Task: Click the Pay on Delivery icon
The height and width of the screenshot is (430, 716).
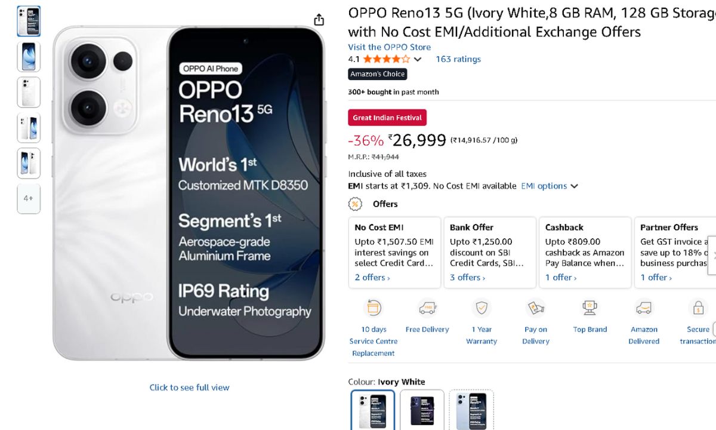Action: point(535,308)
